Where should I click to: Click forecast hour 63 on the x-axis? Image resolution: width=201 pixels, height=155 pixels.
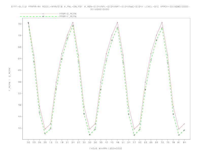tap(145, 142)
